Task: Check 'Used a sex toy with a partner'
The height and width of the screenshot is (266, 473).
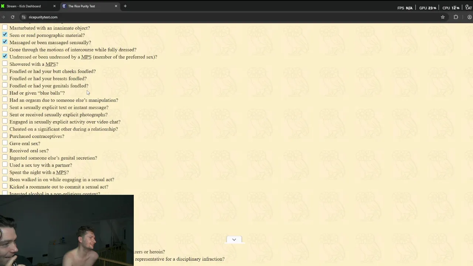Action: click(5, 165)
